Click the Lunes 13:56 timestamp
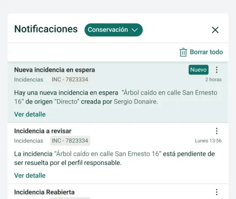 point(208,141)
